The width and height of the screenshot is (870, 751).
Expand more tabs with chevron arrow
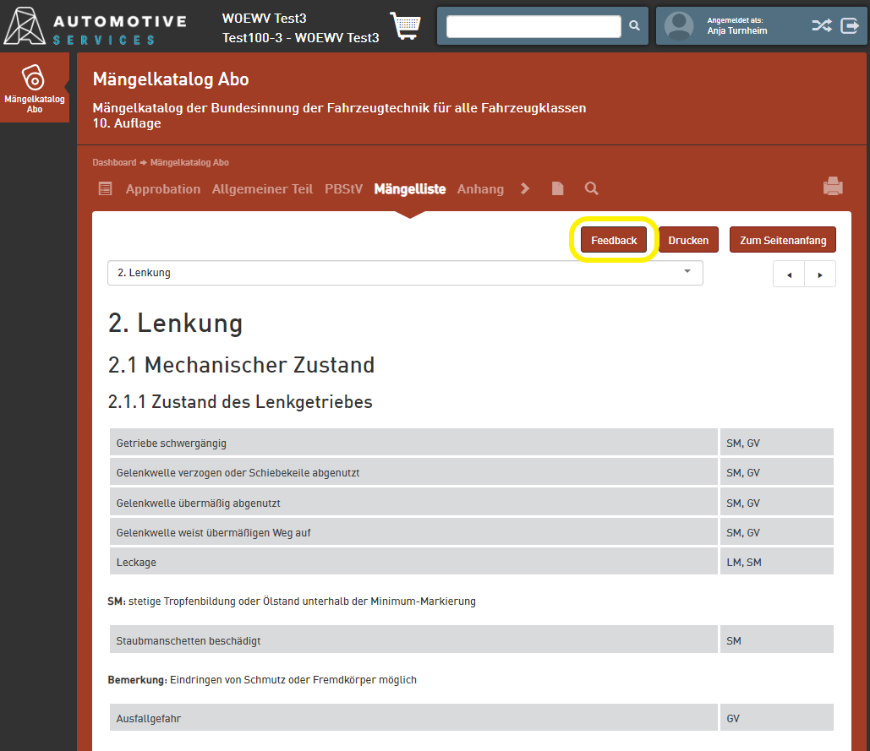click(525, 188)
